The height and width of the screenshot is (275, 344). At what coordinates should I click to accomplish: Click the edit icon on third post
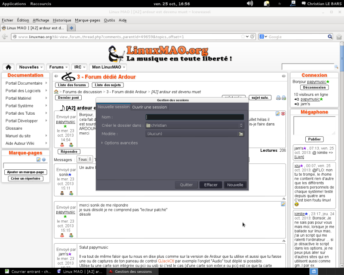[283, 204]
